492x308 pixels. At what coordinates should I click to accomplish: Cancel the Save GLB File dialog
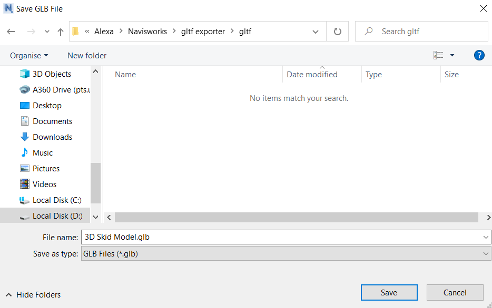pyautogui.click(x=455, y=293)
